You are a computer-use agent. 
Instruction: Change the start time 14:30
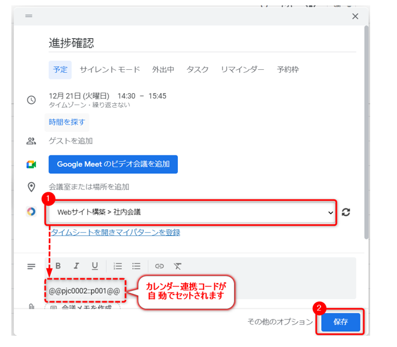coord(127,96)
